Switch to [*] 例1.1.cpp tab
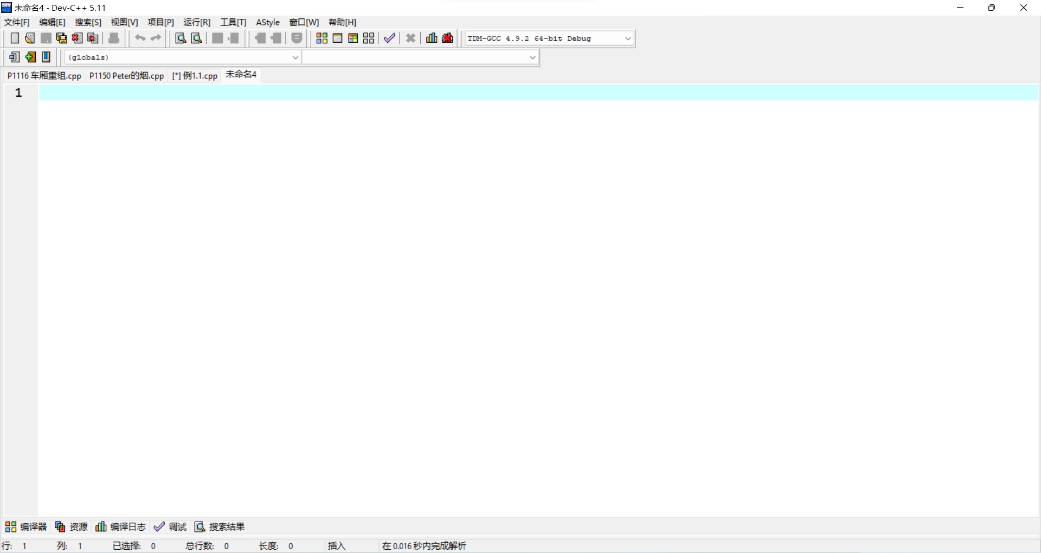The height and width of the screenshot is (553, 1041). click(x=195, y=76)
